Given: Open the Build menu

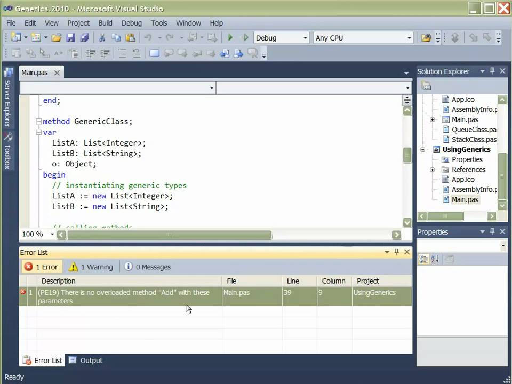Looking at the screenshot, I should tap(105, 23).
